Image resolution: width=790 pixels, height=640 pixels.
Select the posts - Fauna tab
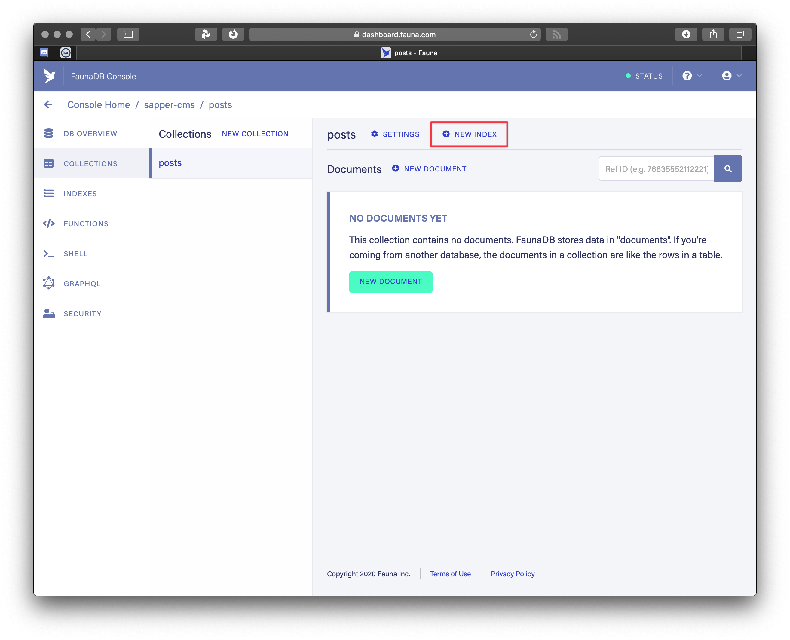[409, 53]
